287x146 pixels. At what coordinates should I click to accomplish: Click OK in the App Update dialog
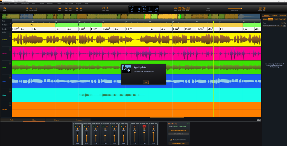point(145,82)
